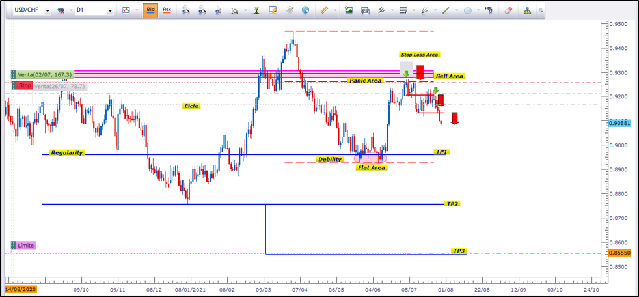Expand the ruler tool dropdown arrow

(x=335, y=12)
